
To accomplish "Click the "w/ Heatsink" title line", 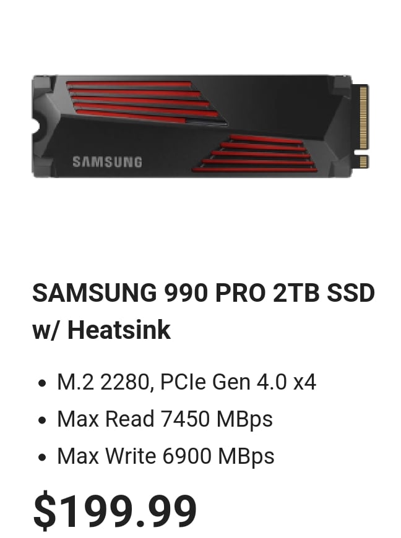I will [x=101, y=330].
